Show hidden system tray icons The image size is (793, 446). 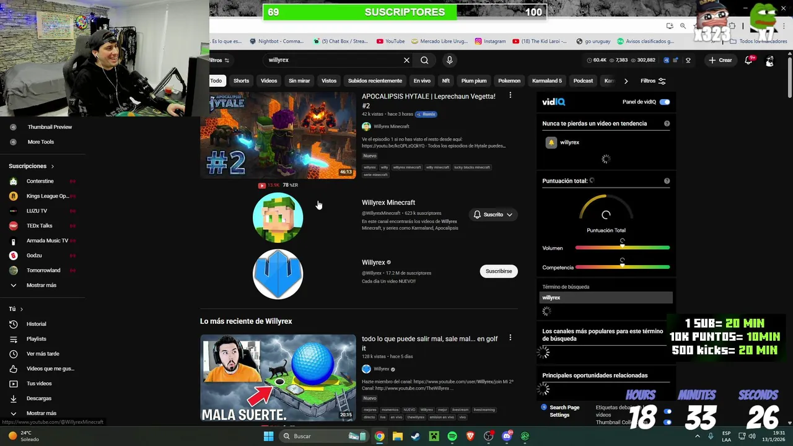pos(698,436)
